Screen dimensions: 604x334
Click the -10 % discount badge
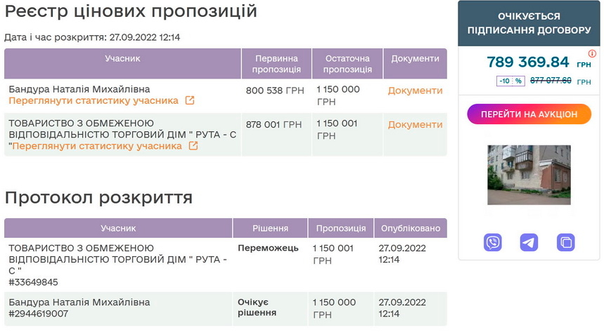click(510, 81)
